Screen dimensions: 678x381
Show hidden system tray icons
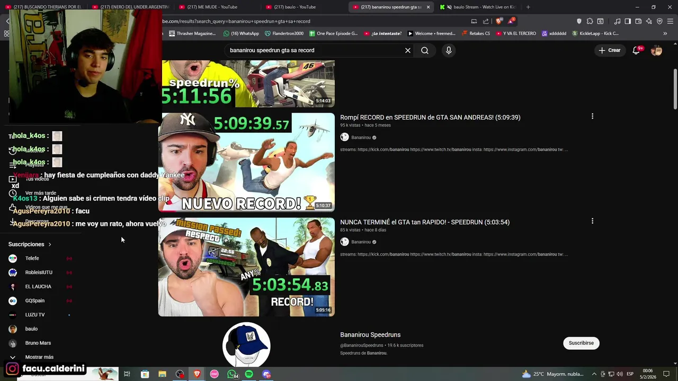pyautogui.click(x=594, y=374)
